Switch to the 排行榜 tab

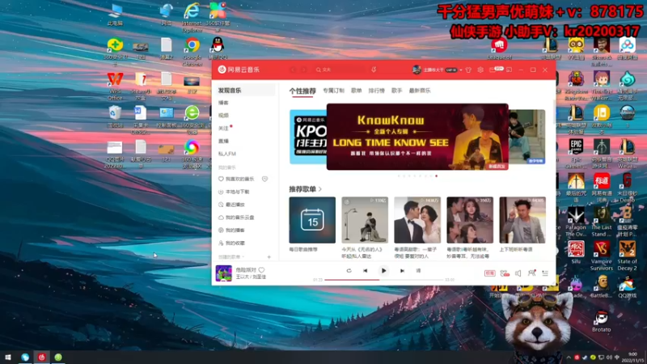pos(376,91)
